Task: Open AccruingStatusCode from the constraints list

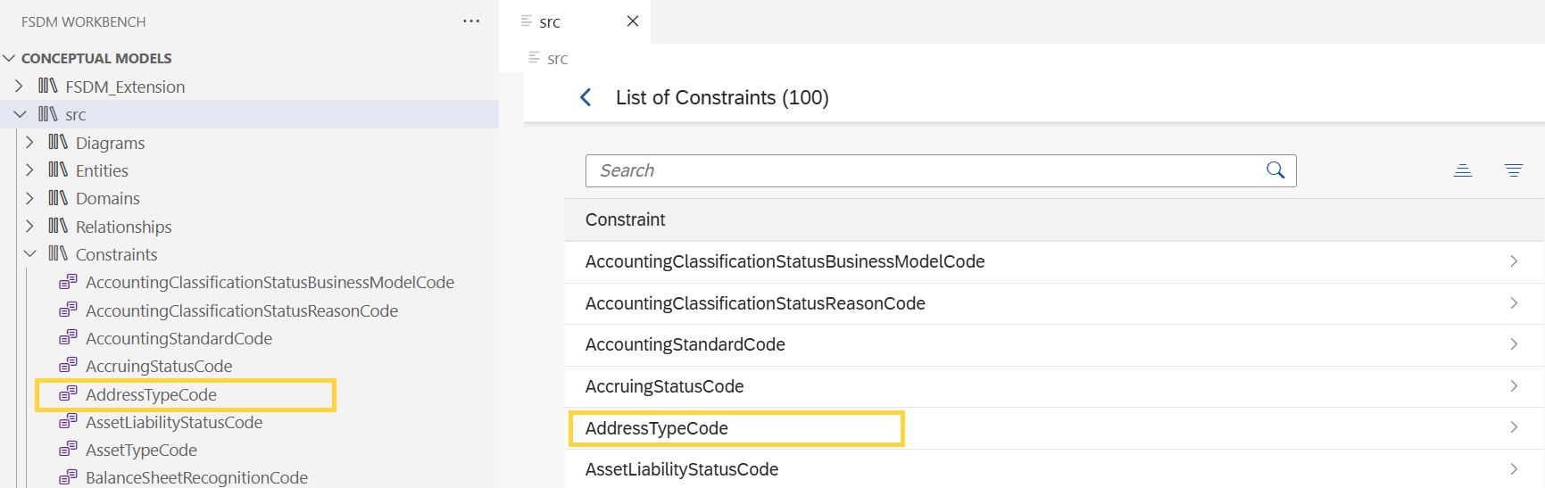Action: pyautogui.click(x=1055, y=386)
